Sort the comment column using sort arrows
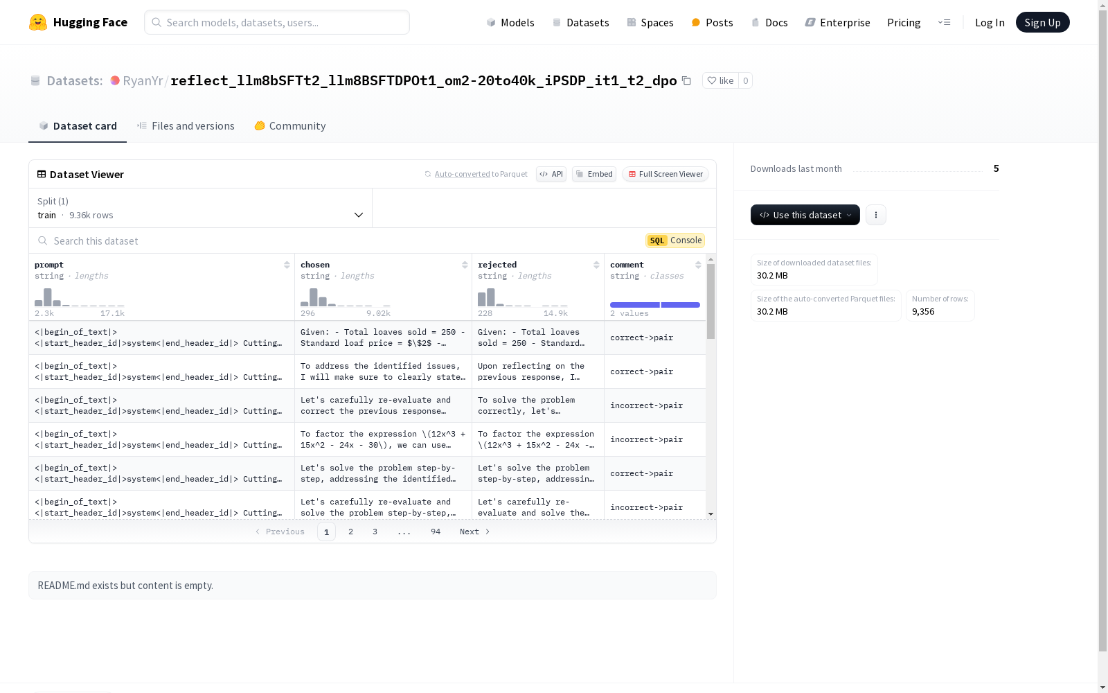Viewport: 1108px width, 693px height. pos(698,265)
